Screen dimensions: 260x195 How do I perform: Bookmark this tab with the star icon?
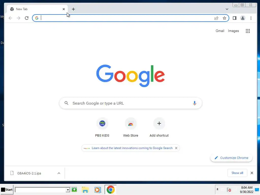[224, 18]
